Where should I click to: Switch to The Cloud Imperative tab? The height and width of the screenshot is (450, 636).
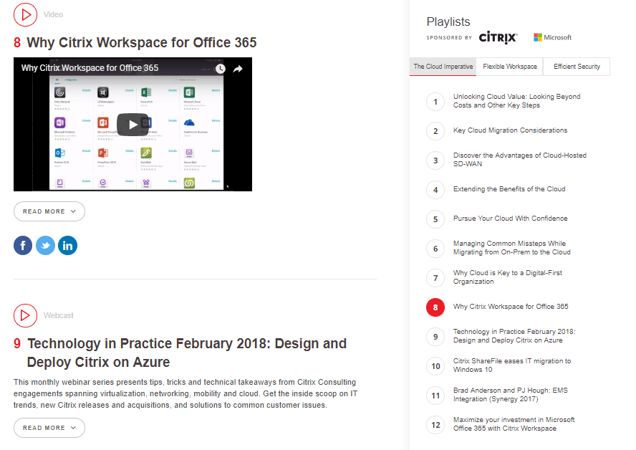(443, 67)
